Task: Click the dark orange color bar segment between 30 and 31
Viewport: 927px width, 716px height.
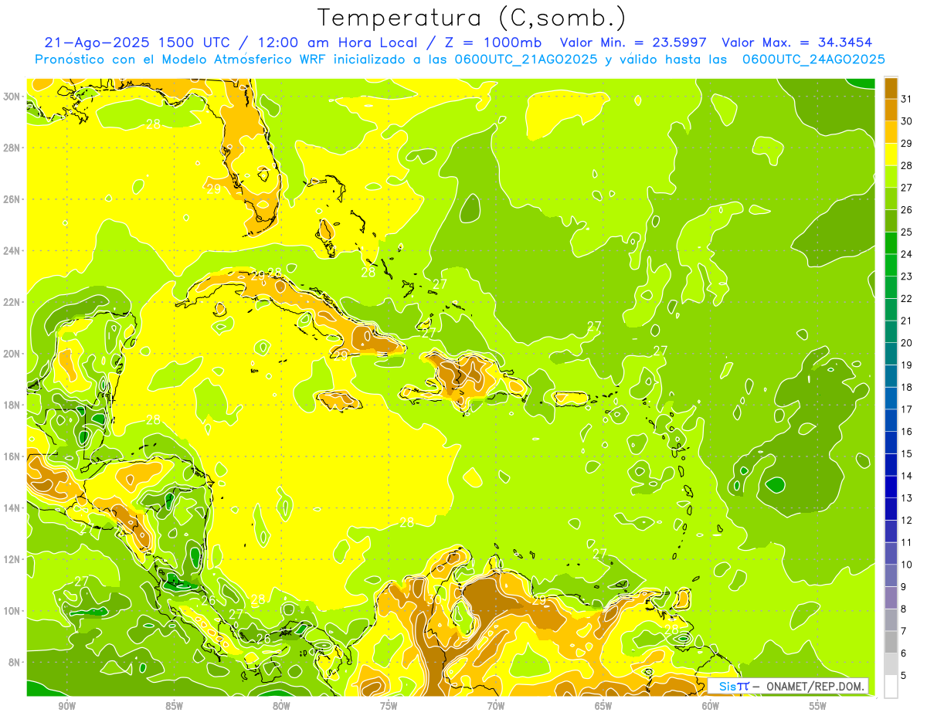Action: tap(891, 110)
